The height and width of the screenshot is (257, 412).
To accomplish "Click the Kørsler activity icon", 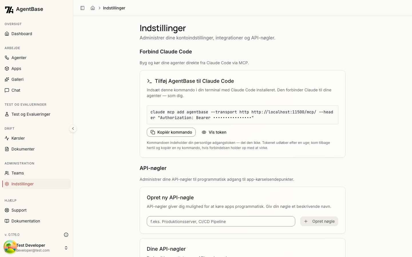I will click(7, 138).
